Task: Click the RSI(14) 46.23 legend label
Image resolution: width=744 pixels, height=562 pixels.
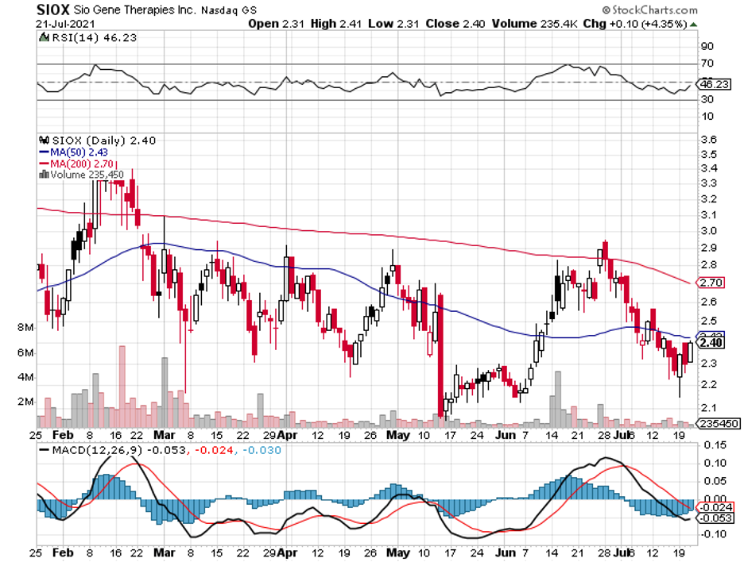Action: point(94,38)
